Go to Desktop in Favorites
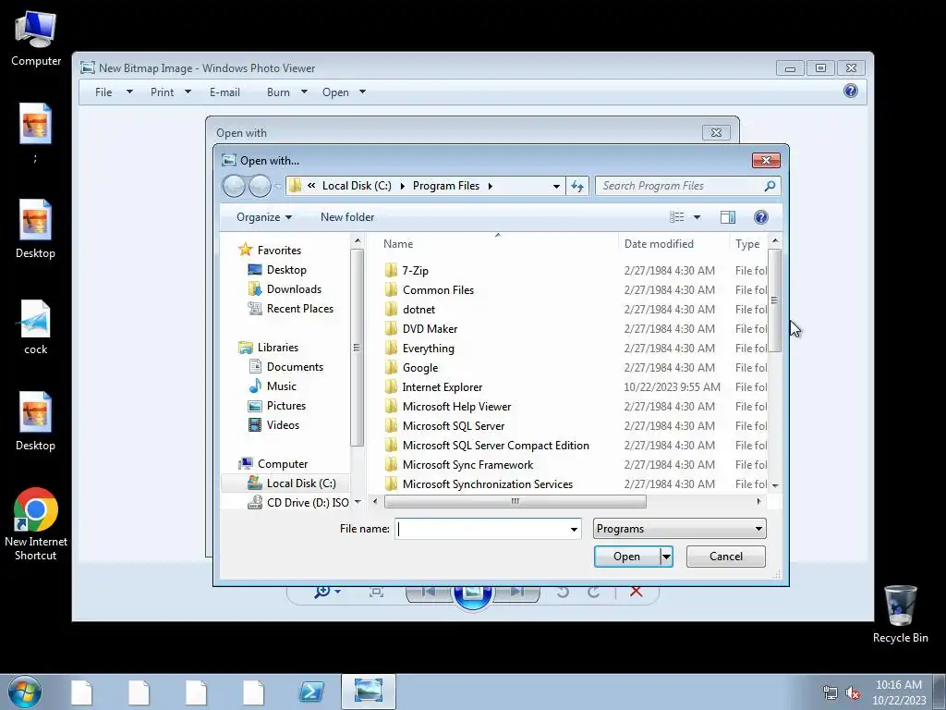 (x=286, y=270)
